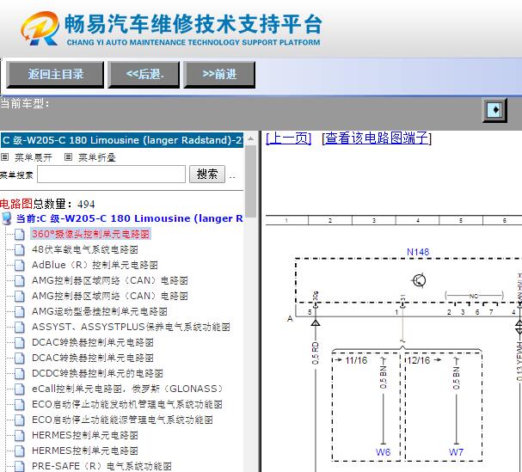This screenshot has width=522, height=472.
Task: Open 360°摄像头控制单元电路图
Action: 90,234
